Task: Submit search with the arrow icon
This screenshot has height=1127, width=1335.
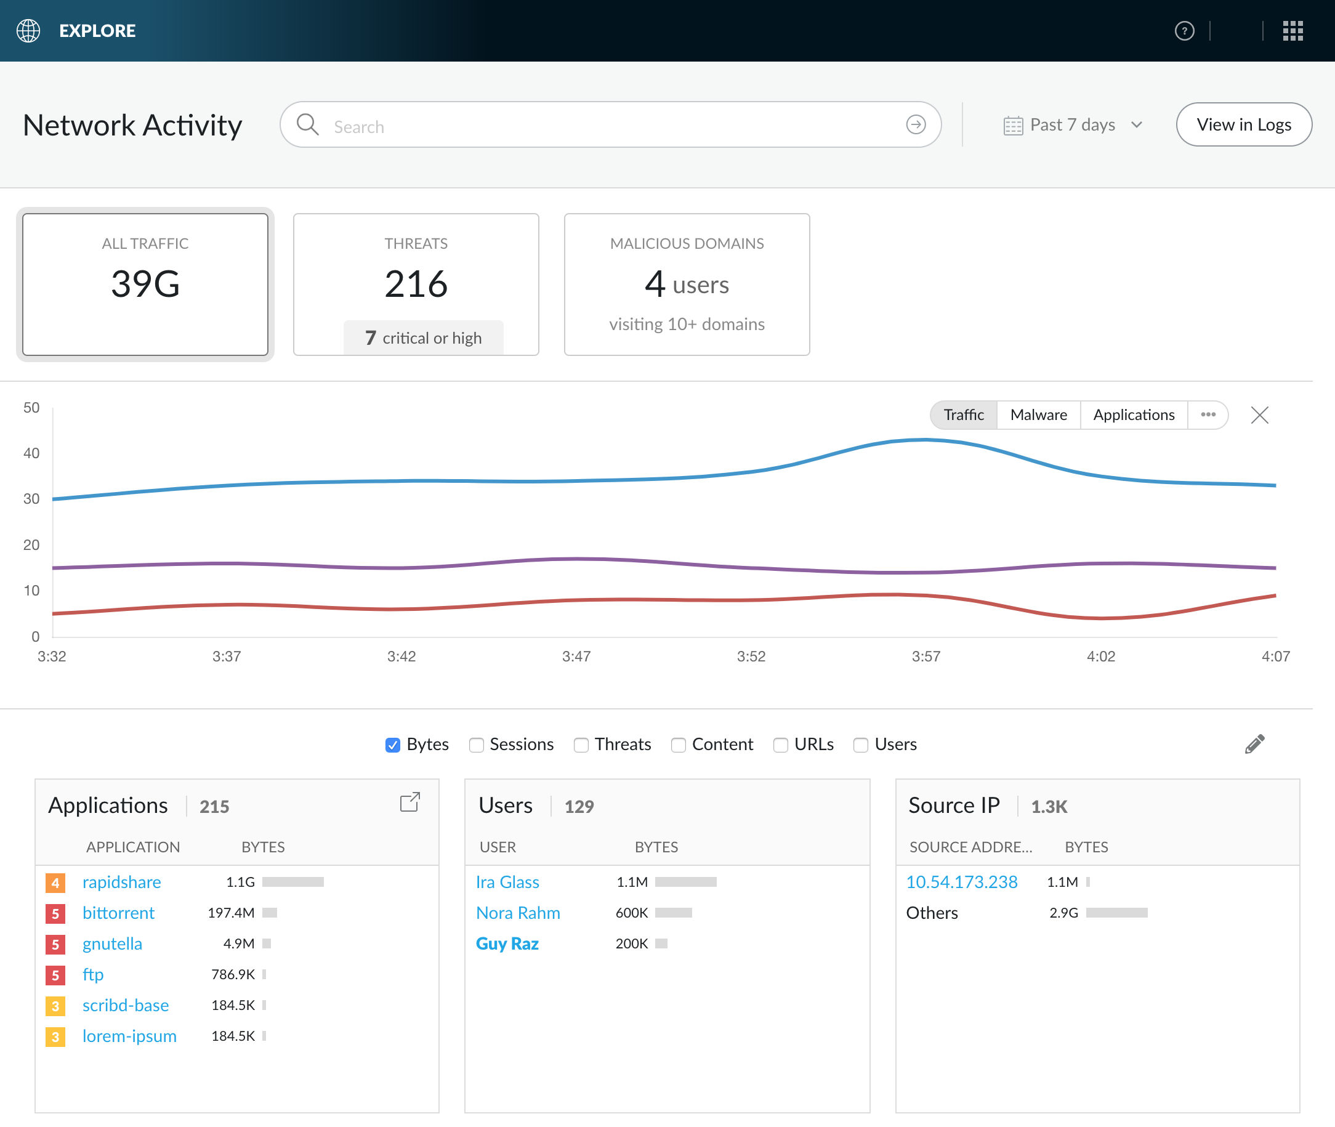Action: coord(915,124)
